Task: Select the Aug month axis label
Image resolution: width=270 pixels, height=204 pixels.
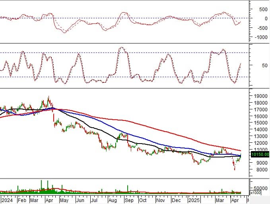Action: pyautogui.click(x=113, y=200)
